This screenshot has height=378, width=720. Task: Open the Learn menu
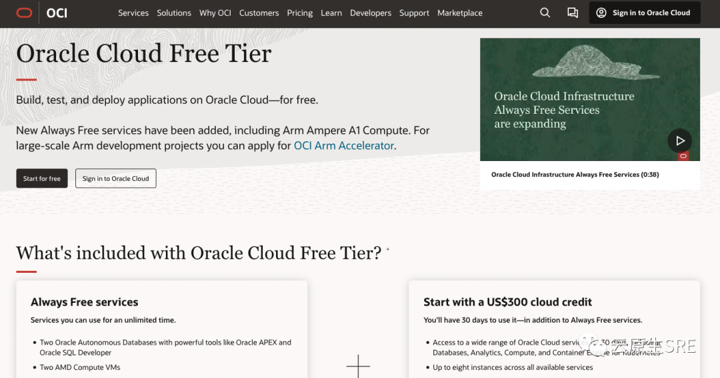331,13
